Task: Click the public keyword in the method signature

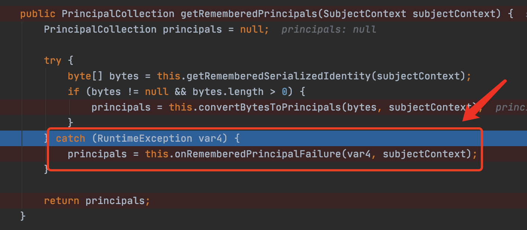Action: click(x=38, y=14)
